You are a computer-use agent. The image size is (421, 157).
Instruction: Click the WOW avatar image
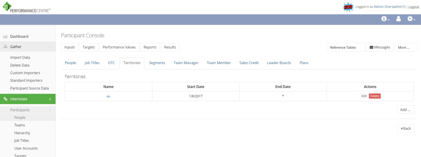pyautogui.click(x=348, y=7)
